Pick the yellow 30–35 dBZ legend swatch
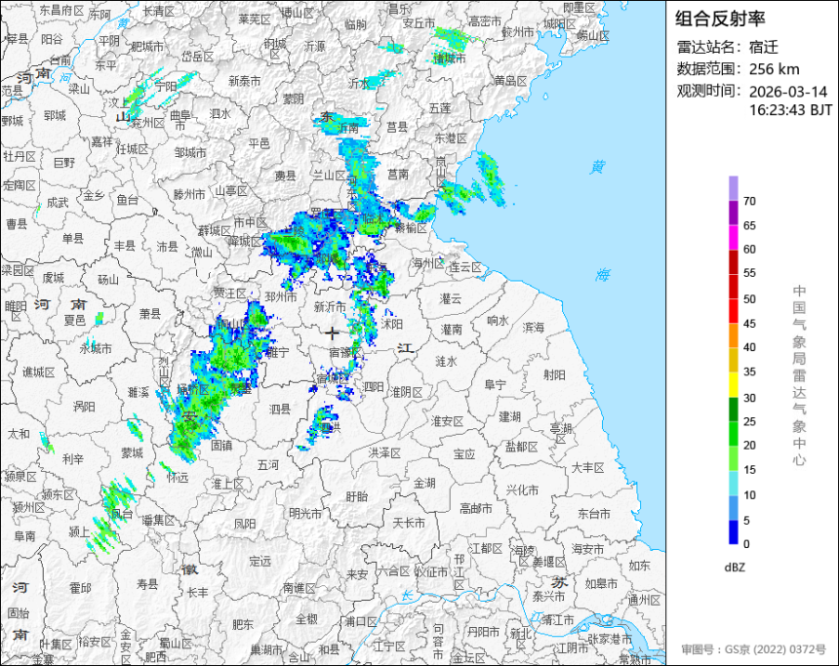 click(x=733, y=384)
